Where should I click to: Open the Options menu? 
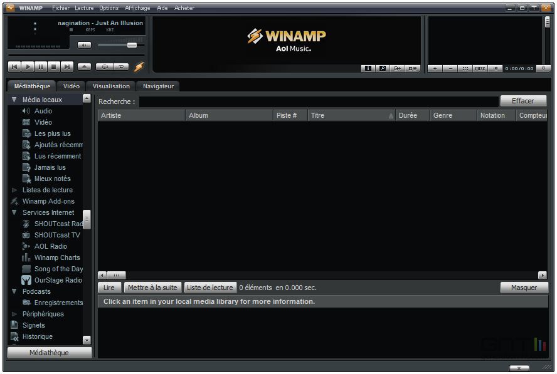(x=109, y=8)
